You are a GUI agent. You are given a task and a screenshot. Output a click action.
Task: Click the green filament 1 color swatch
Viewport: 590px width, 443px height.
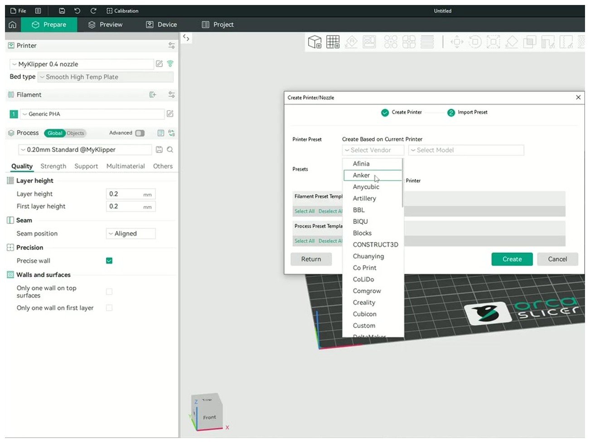pos(14,114)
